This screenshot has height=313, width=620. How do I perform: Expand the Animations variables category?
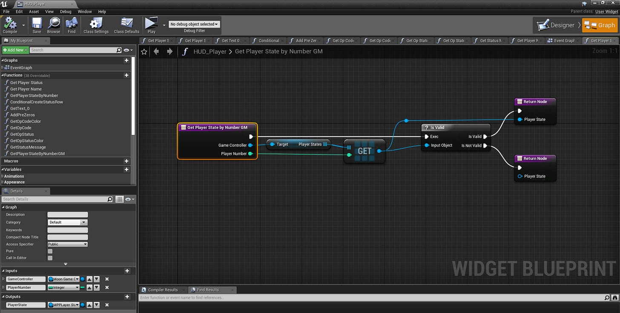pyautogui.click(x=3, y=176)
